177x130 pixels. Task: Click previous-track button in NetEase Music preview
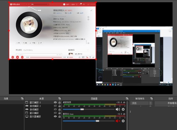[x=13, y=57]
